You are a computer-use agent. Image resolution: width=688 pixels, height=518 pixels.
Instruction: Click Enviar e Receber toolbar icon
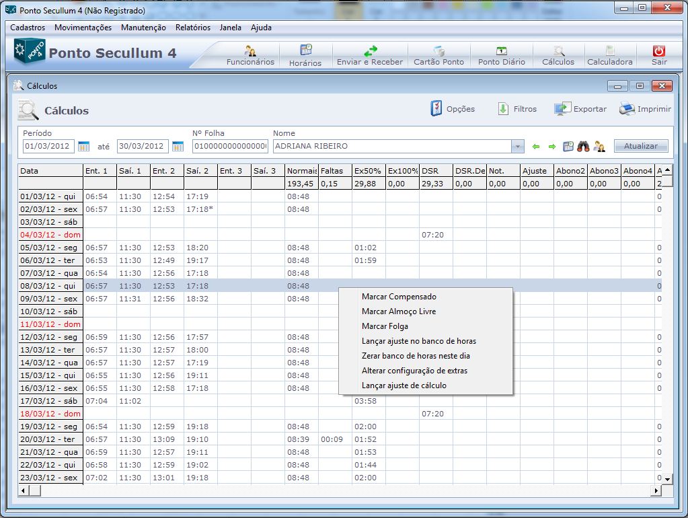coord(369,55)
